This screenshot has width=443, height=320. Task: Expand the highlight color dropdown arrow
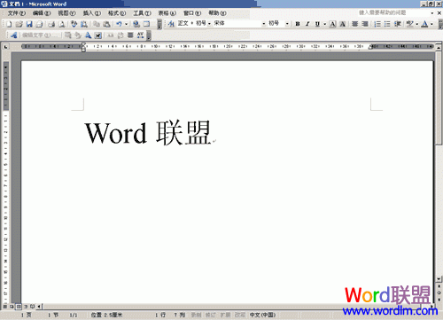(417, 24)
